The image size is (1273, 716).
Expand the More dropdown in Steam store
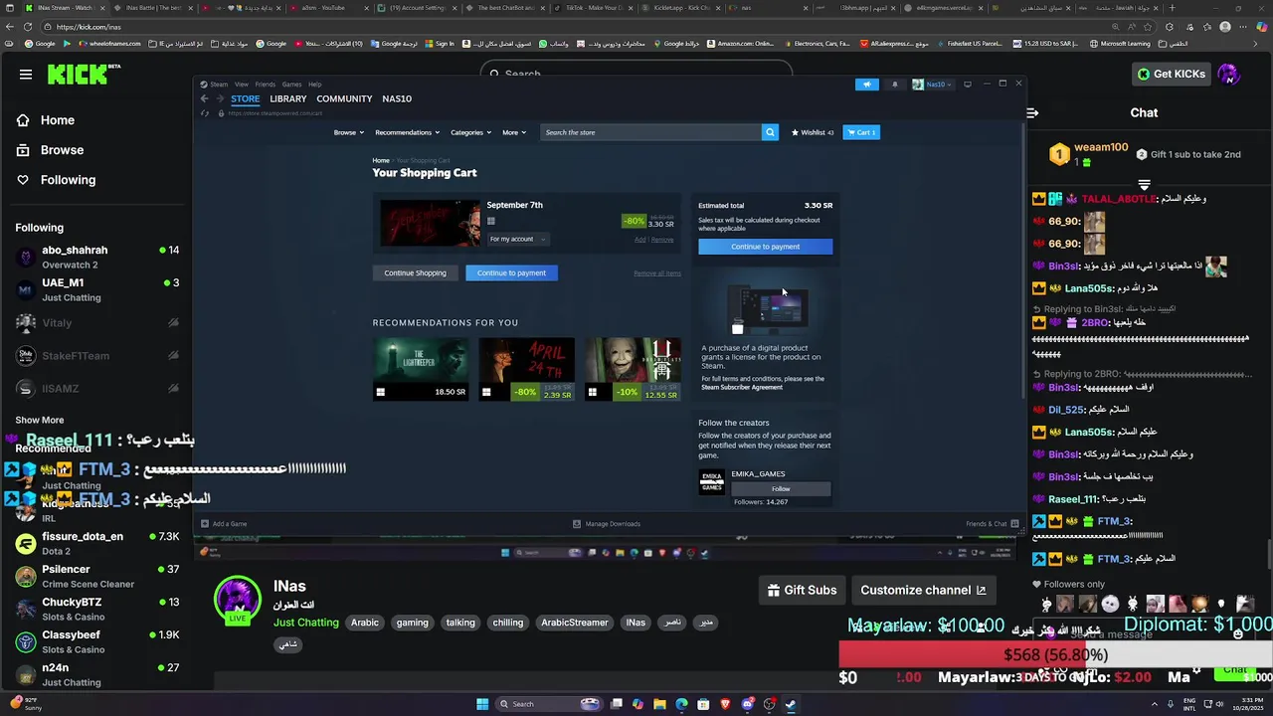(x=513, y=132)
